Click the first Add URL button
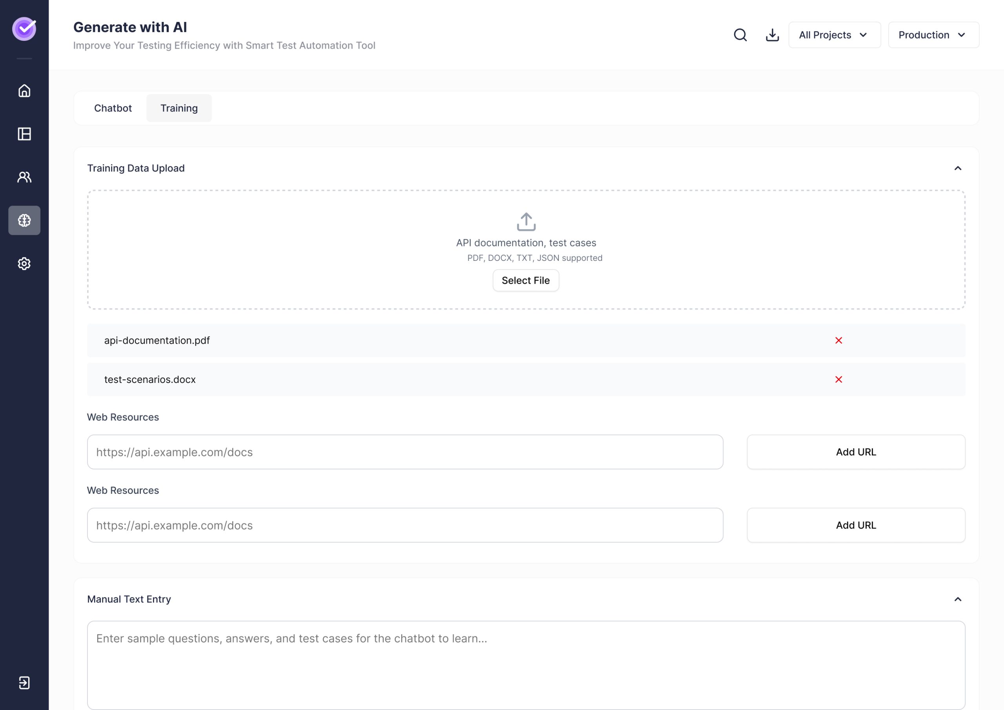 pyautogui.click(x=856, y=452)
